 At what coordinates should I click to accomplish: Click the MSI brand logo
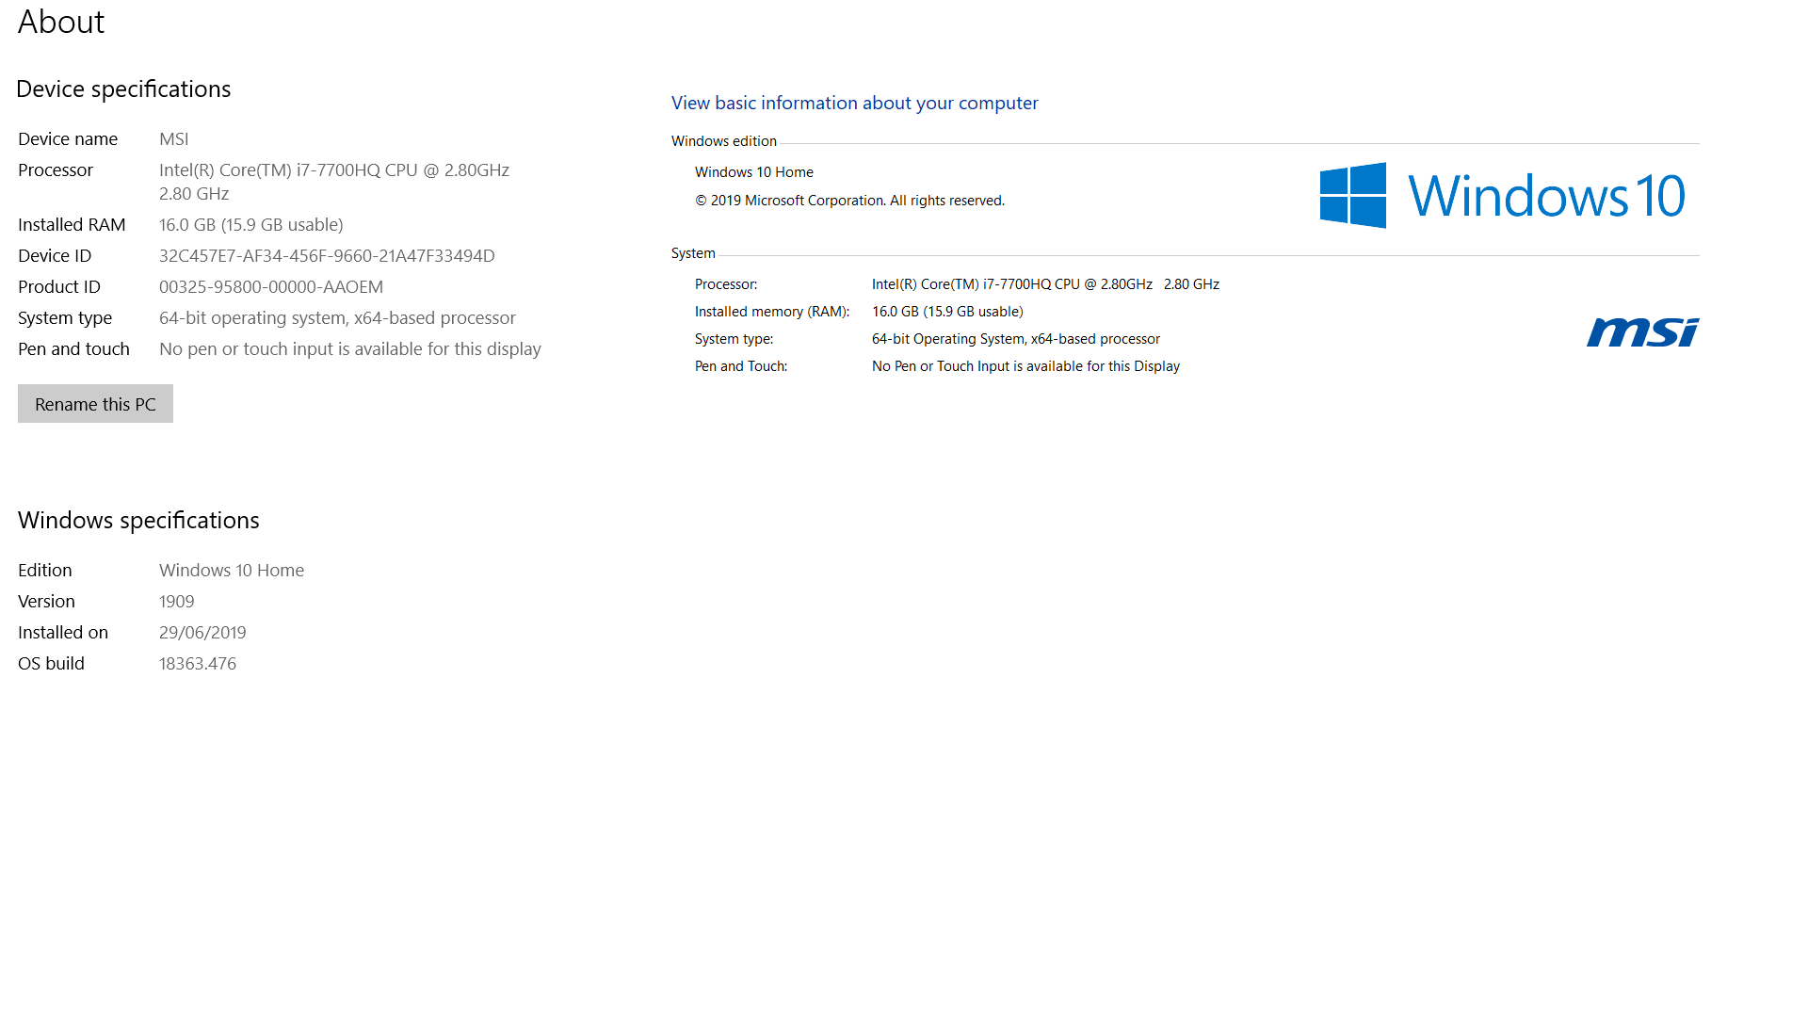click(1642, 332)
